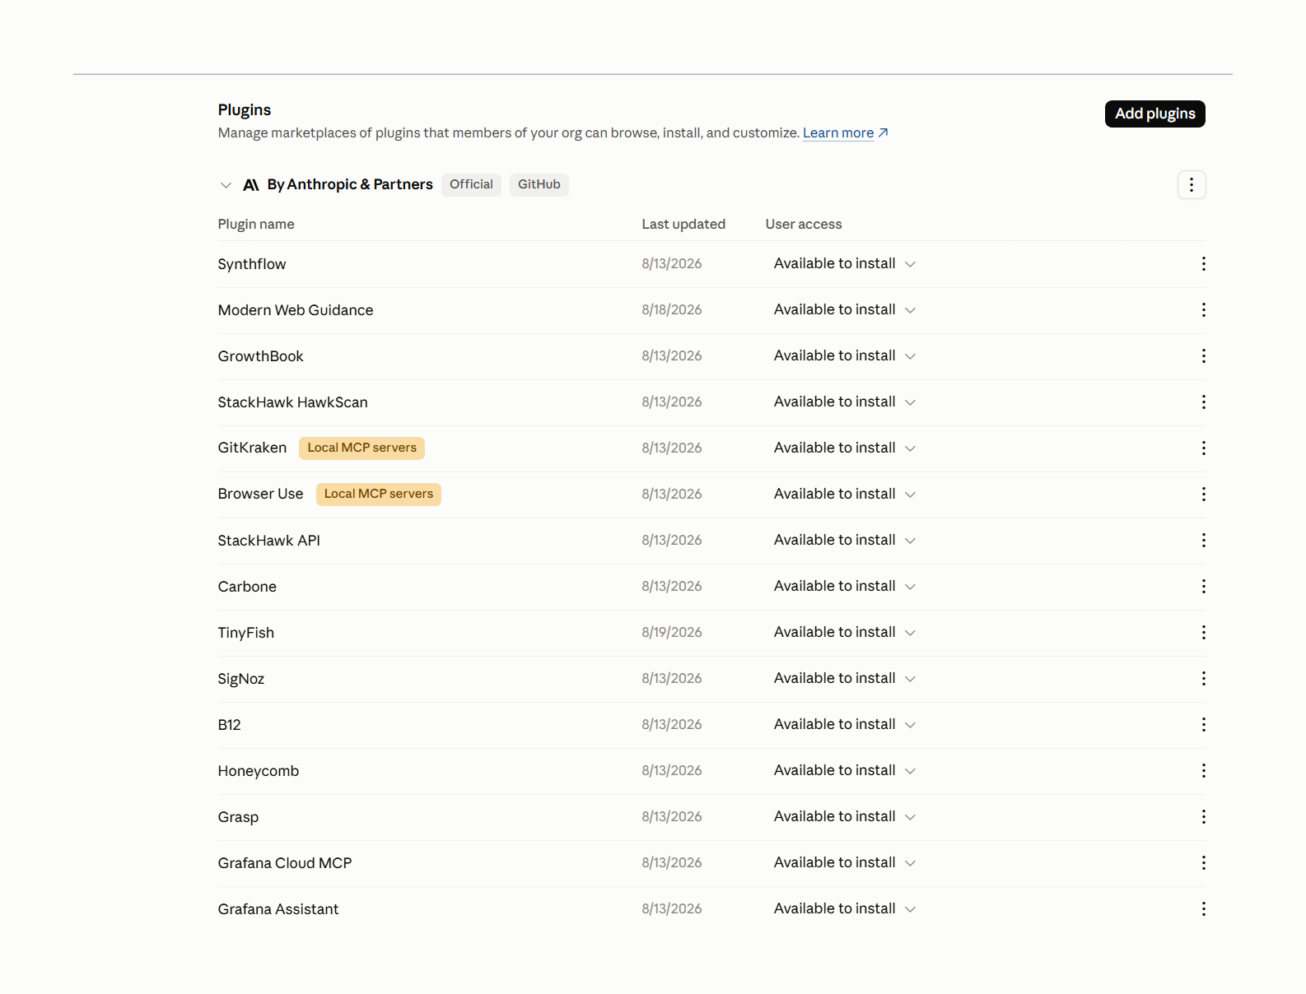Click the Plugins section heading
Viewport: 1306px width, 994px height.
tap(245, 110)
